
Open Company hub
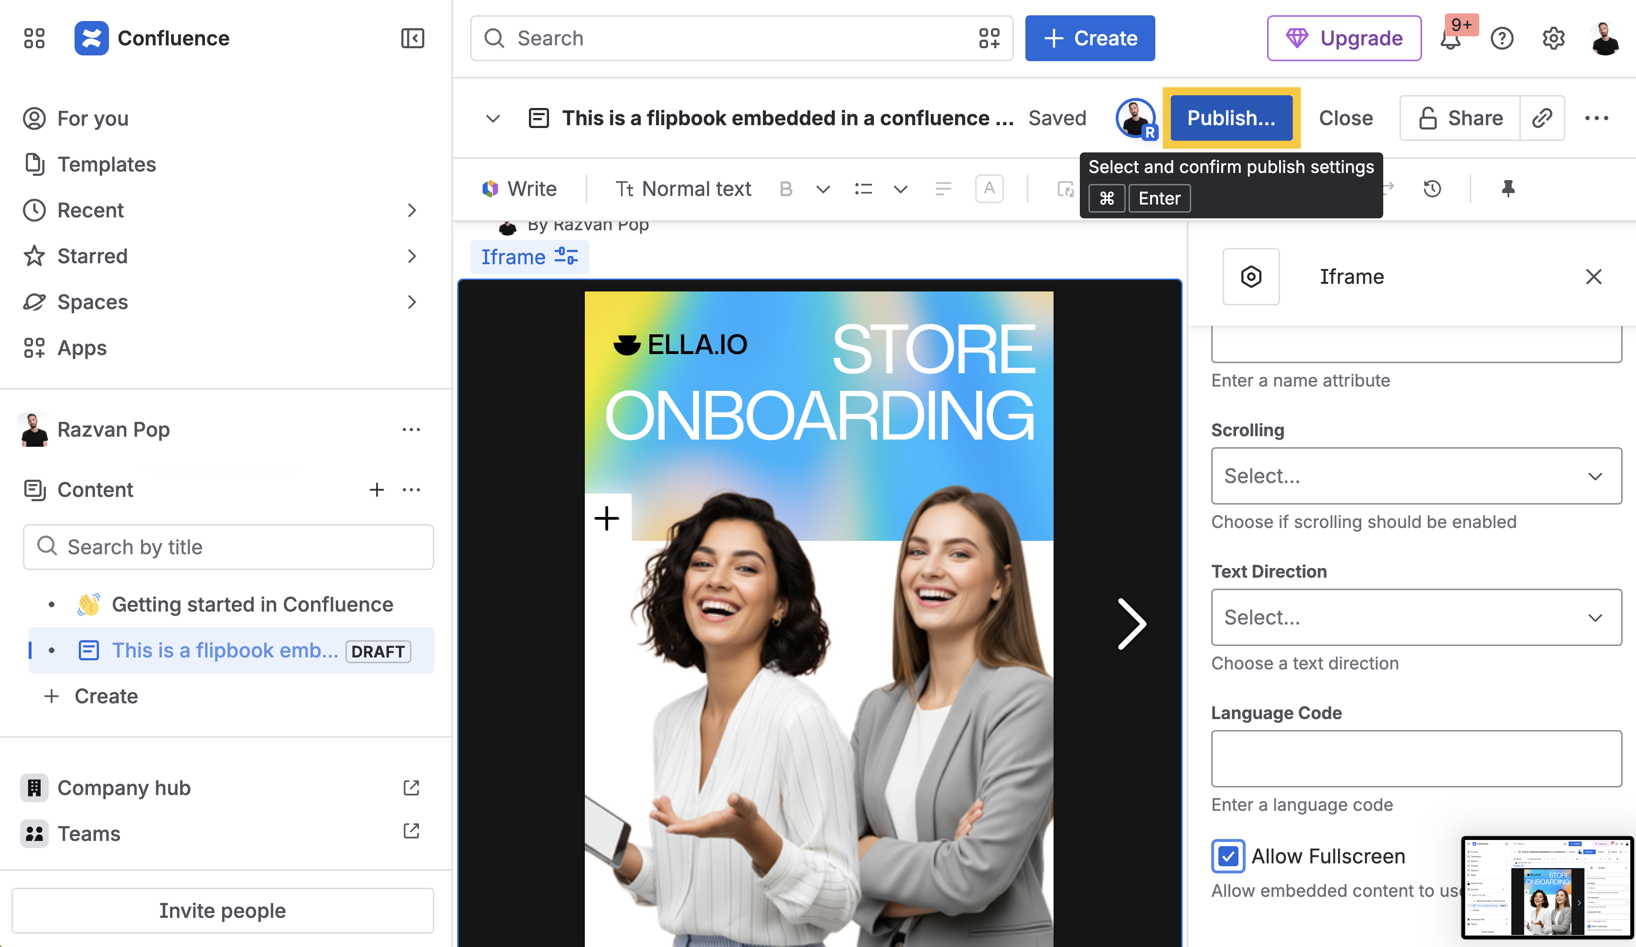[x=123, y=788]
